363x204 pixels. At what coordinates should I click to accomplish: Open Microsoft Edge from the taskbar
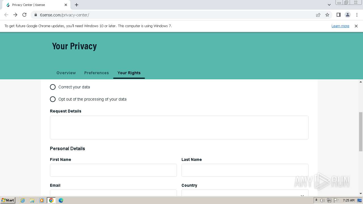click(61, 200)
